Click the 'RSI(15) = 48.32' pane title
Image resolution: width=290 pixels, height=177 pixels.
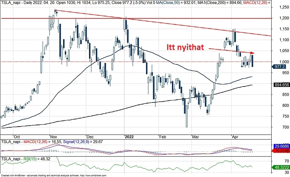(37, 159)
